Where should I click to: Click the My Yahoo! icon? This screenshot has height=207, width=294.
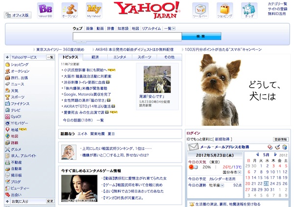point(94,10)
